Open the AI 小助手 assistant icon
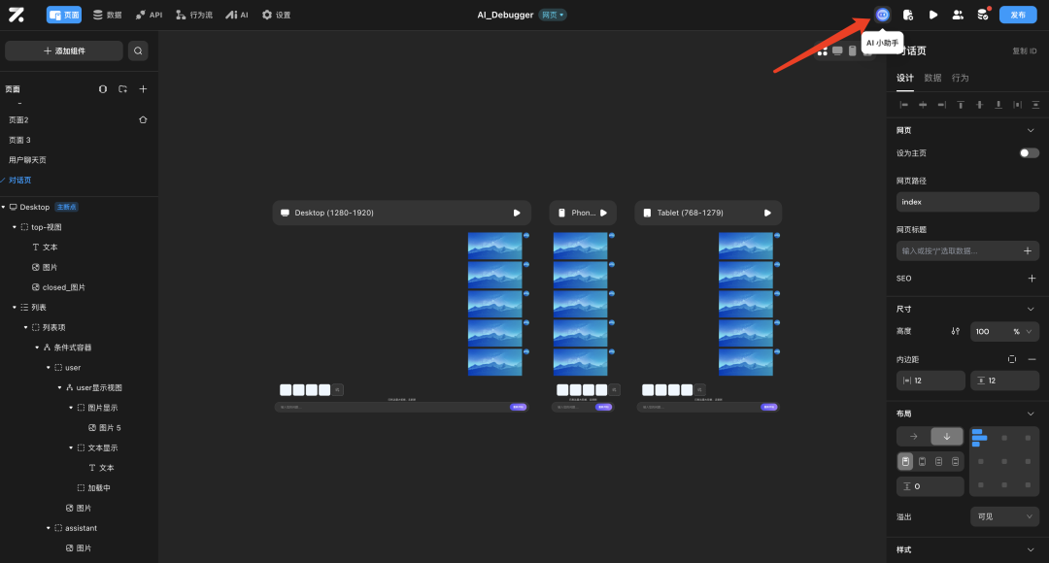 [x=882, y=15]
